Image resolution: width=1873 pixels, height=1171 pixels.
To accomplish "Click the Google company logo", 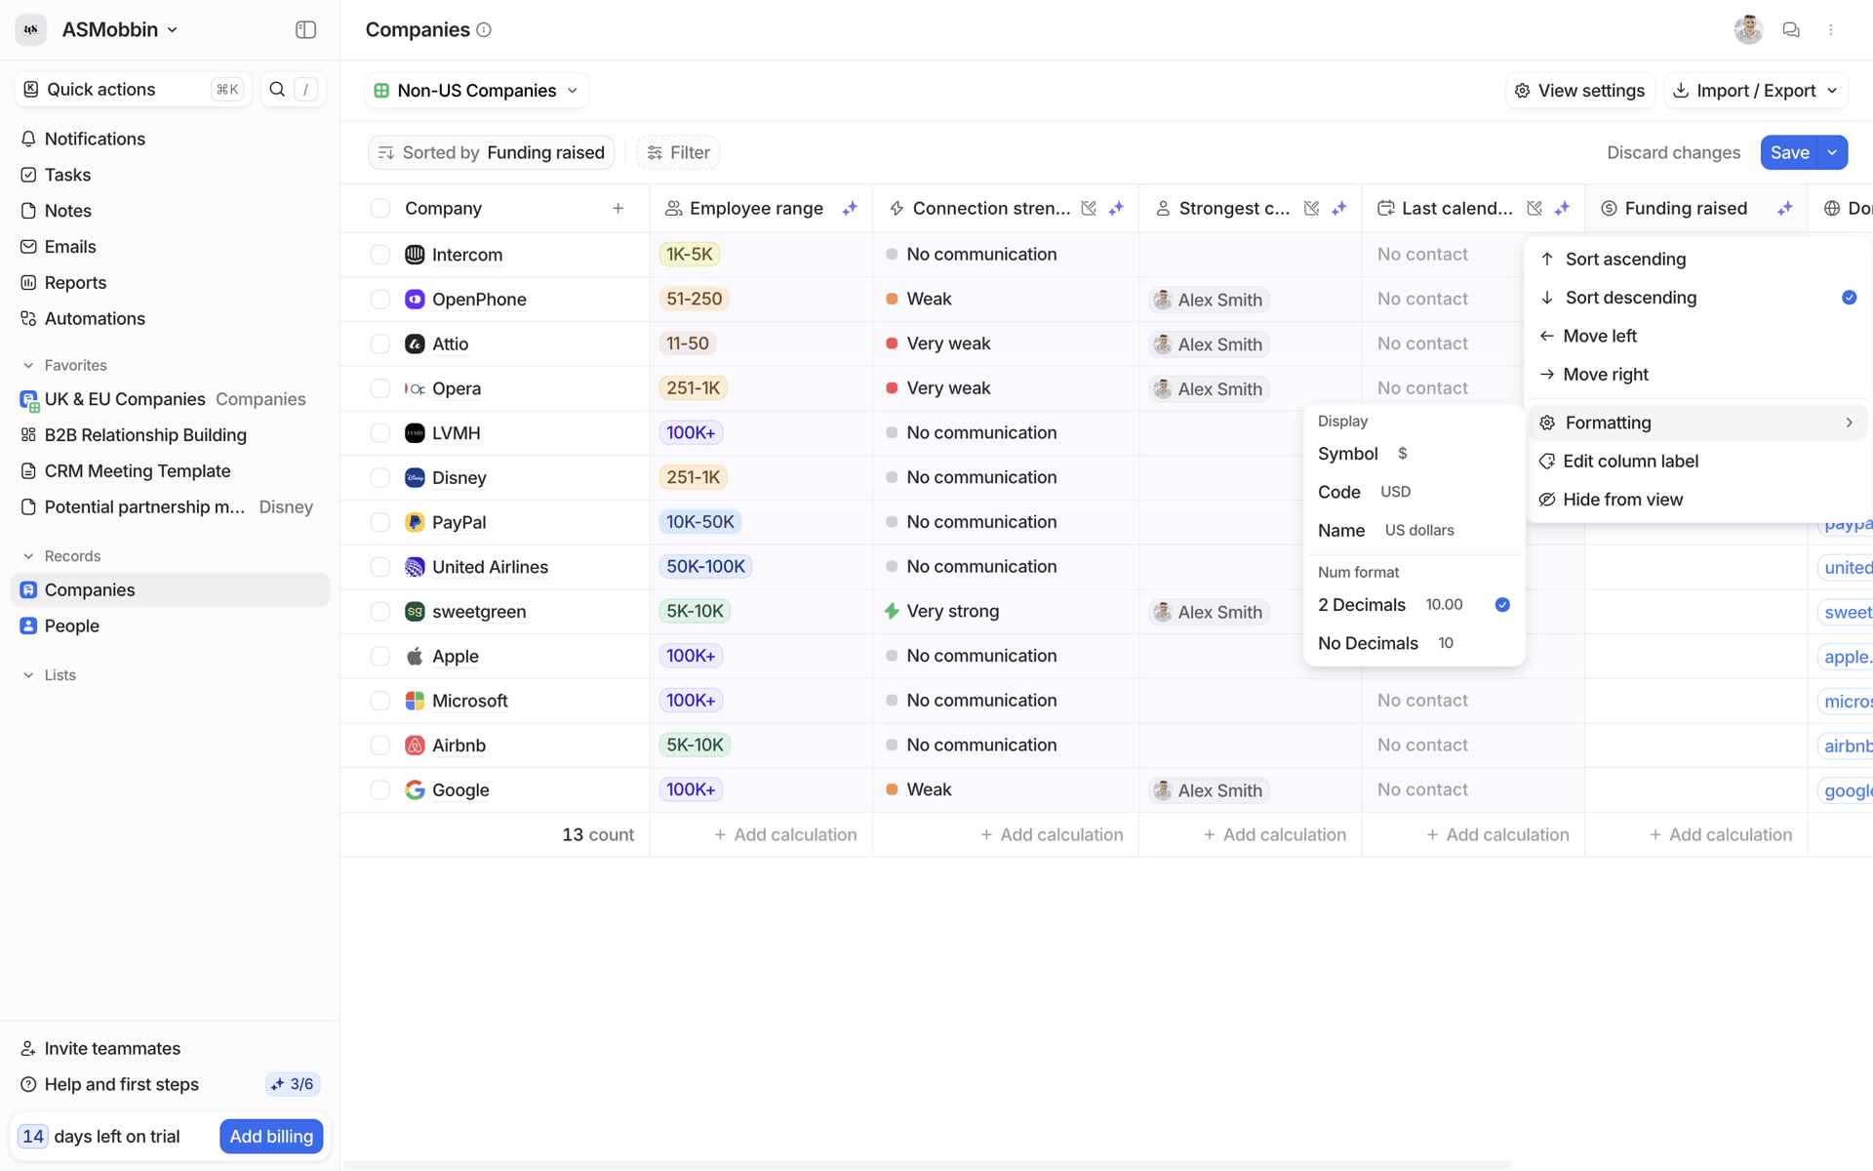I will pos(415,790).
